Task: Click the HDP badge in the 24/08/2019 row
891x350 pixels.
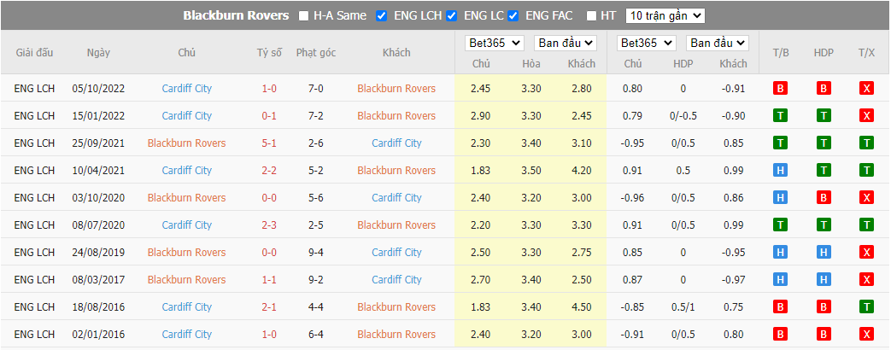Action: pyautogui.click(x=824, y=253)
